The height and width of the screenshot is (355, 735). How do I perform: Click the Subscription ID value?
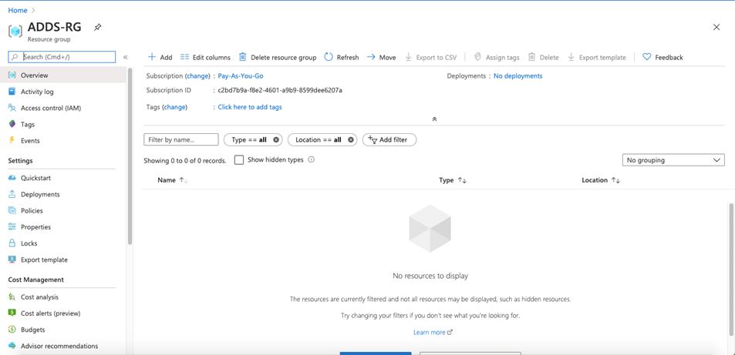coord(280,90)
